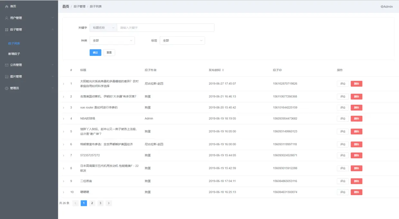
Task: Expand row 10 chevron for 嗯嗯嗯
Action: point(63,192)
